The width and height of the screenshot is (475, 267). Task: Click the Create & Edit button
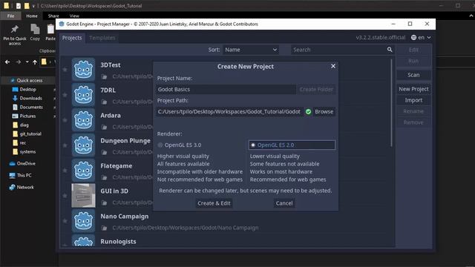click(x=214, y=203)
